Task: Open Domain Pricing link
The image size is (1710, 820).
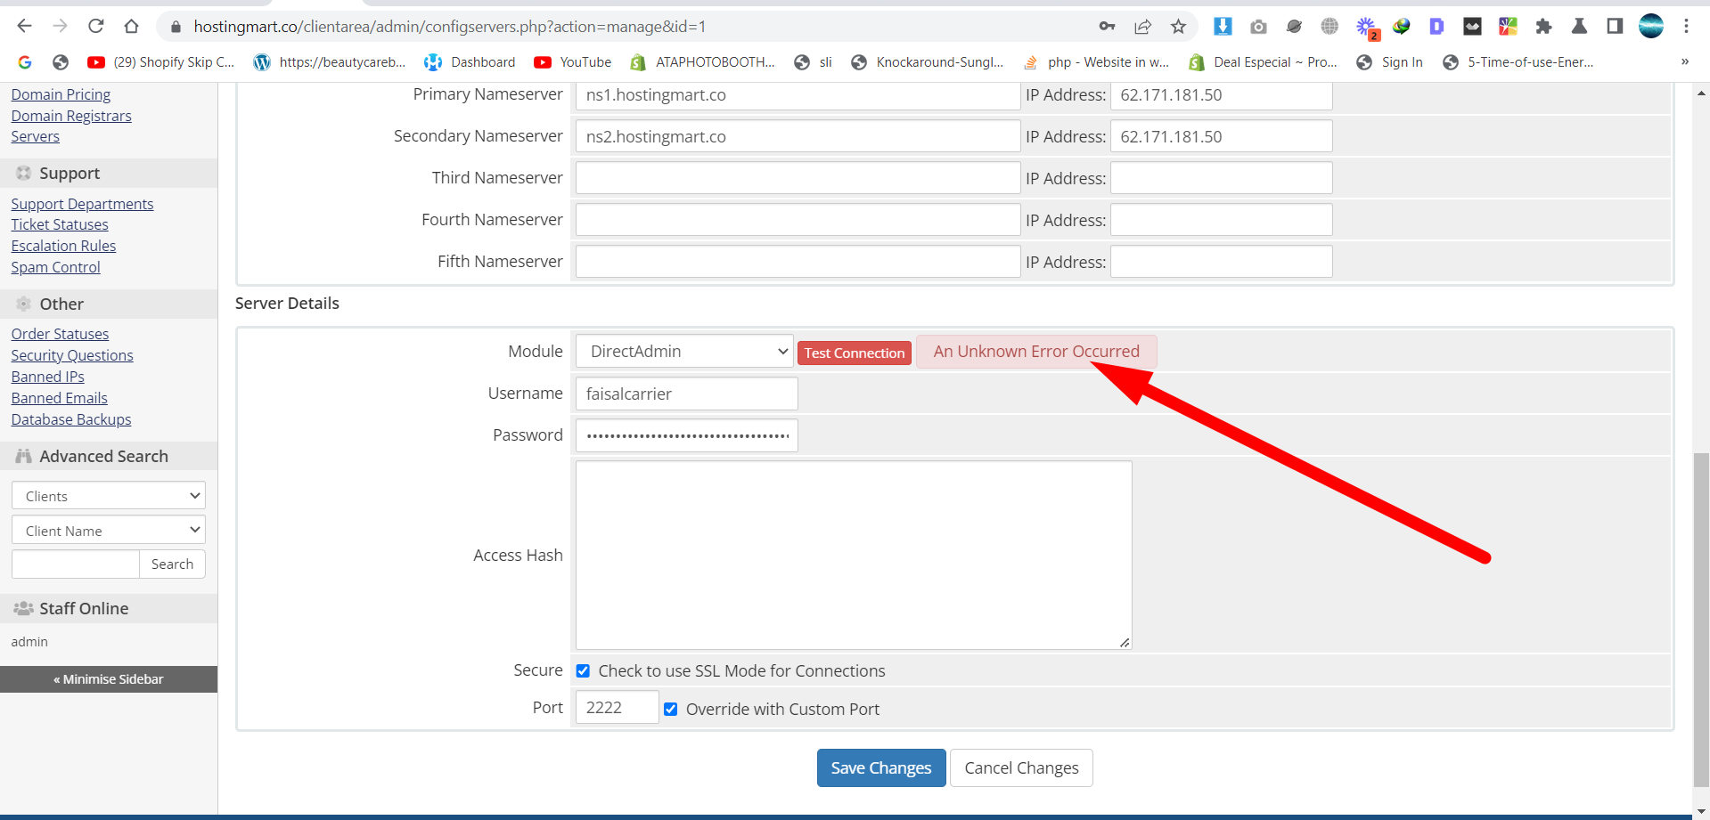Action: [61, 94]
